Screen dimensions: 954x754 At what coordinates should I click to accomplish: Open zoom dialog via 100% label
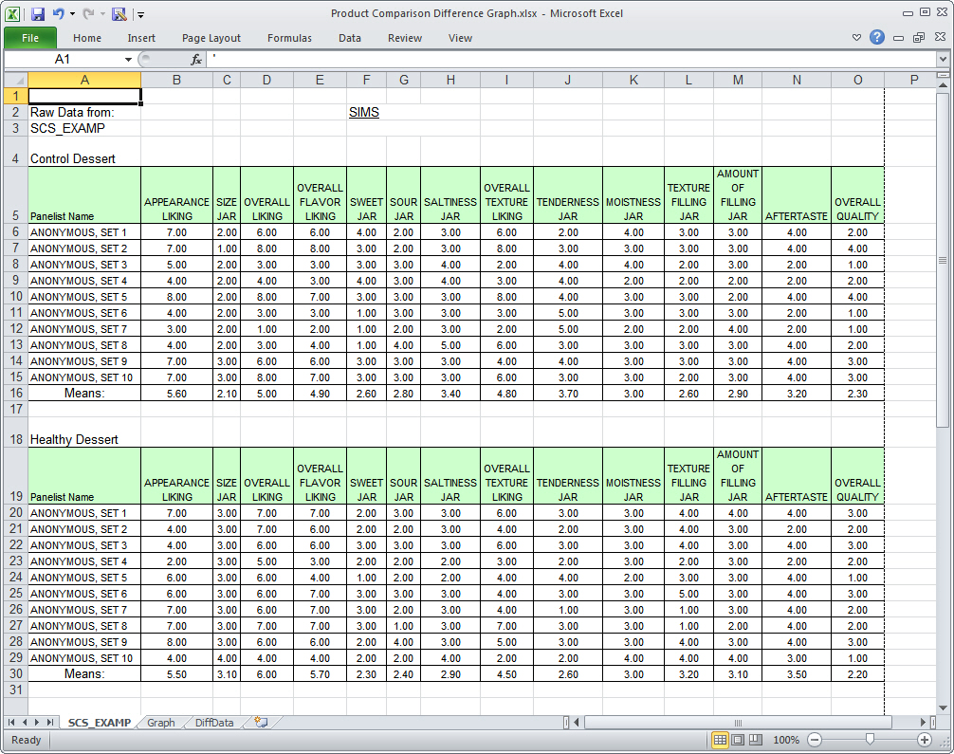click(x=786, y=740)
